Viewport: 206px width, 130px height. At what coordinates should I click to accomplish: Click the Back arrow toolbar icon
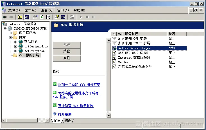[x=5, y=17]
